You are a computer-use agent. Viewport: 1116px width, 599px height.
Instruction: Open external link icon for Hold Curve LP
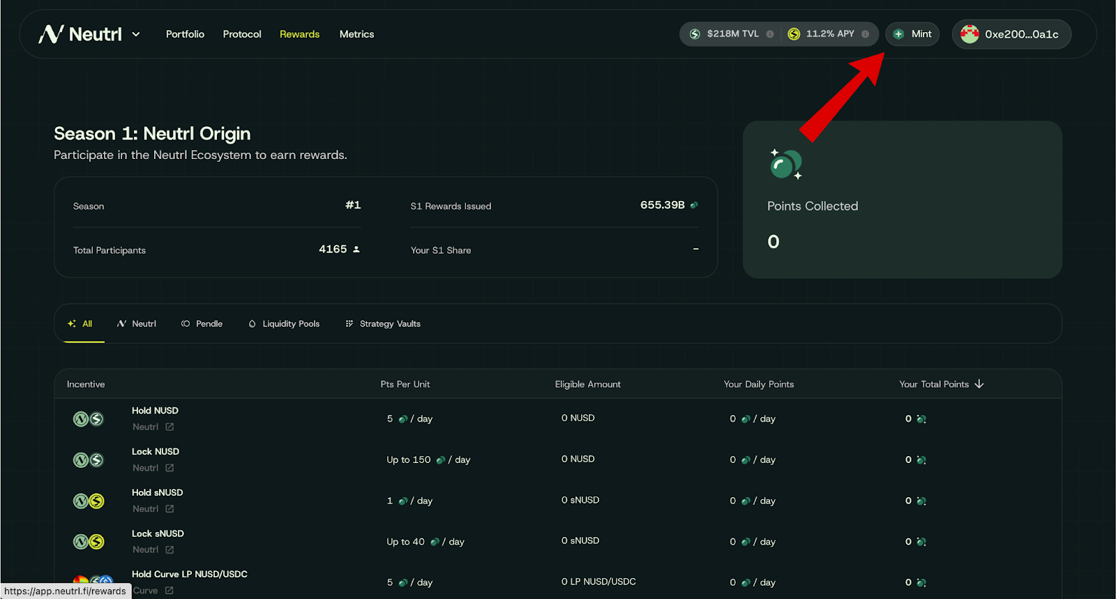pos(169,591)
